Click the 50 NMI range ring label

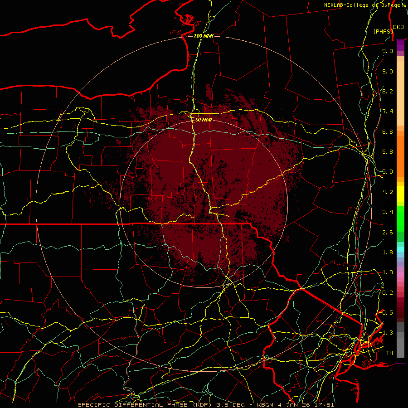pyautogui.click(x=204, y=120)
